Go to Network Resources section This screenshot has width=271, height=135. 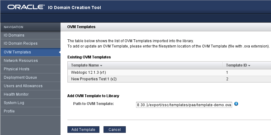(21, 61)
